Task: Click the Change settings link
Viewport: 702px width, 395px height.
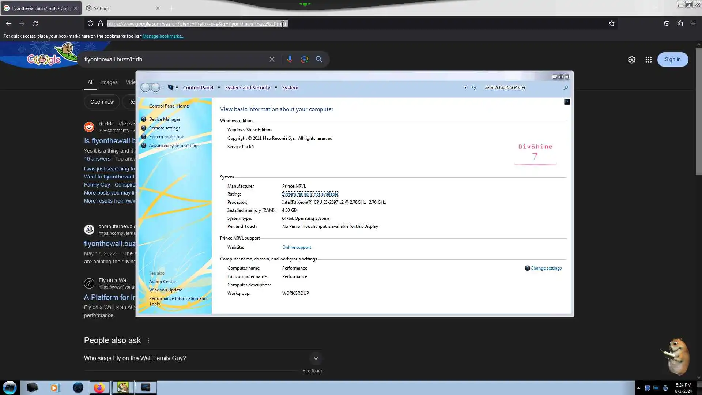Action: [x=546, y=268]
